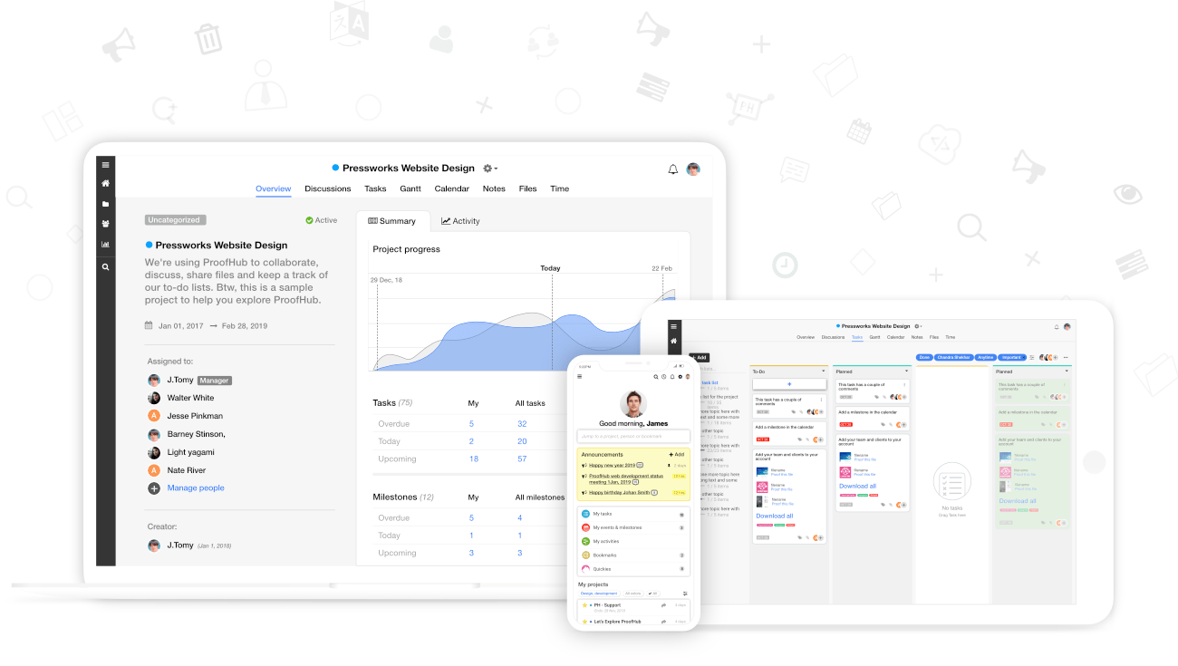Select assignee Walter White
This screenshot has height=666, width=1178.
(190, 398)
